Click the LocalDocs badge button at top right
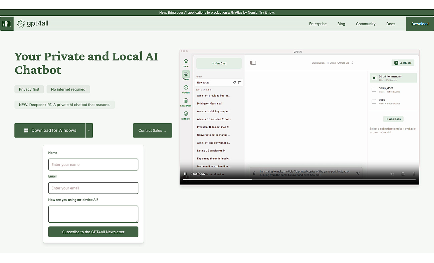This screenshot has width=434, height=263. pyautogui.click(x=403, y=63)
